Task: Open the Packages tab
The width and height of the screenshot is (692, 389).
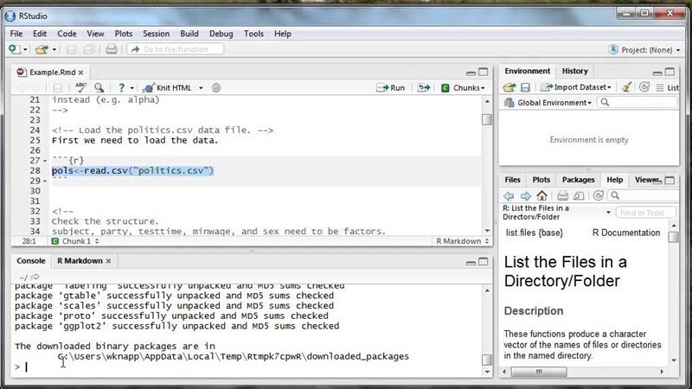Action: (x=578, y=180)
